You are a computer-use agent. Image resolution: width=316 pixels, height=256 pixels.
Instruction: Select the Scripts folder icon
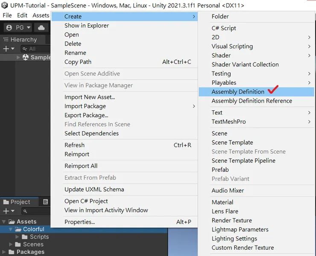(25, 237)
